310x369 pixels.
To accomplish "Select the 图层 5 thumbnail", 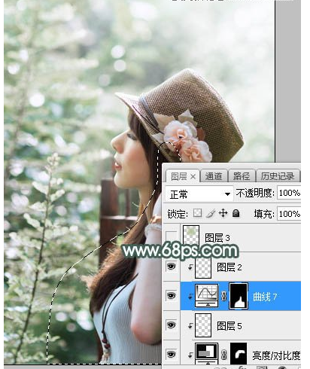I will 203,325.
